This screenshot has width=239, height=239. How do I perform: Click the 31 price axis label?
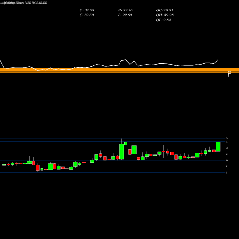coord(227,142)
